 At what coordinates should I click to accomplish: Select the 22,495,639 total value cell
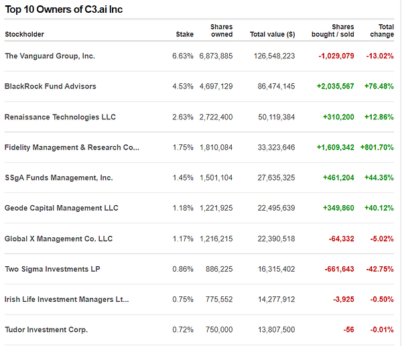click(x=276, y=208)
